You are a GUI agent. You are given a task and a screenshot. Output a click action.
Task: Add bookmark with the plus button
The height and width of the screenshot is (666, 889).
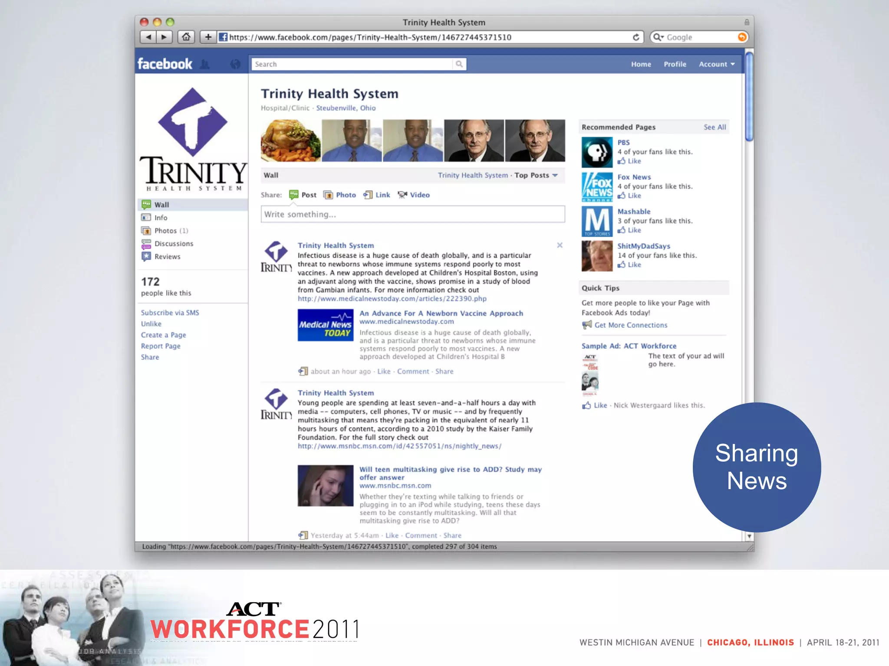208,37
